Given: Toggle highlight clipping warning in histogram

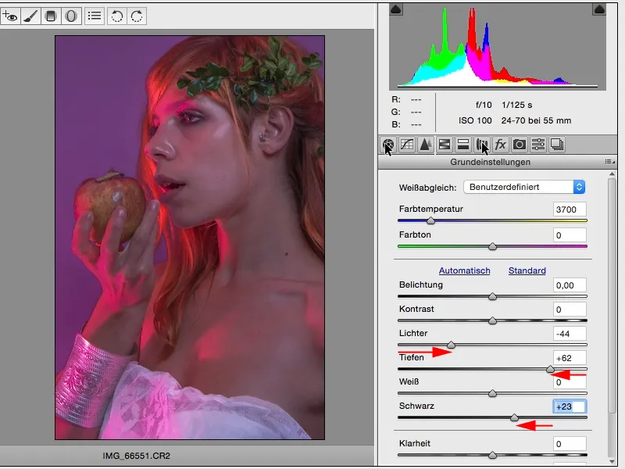Looking at the screenshot, I should click(x=599, y=9).
